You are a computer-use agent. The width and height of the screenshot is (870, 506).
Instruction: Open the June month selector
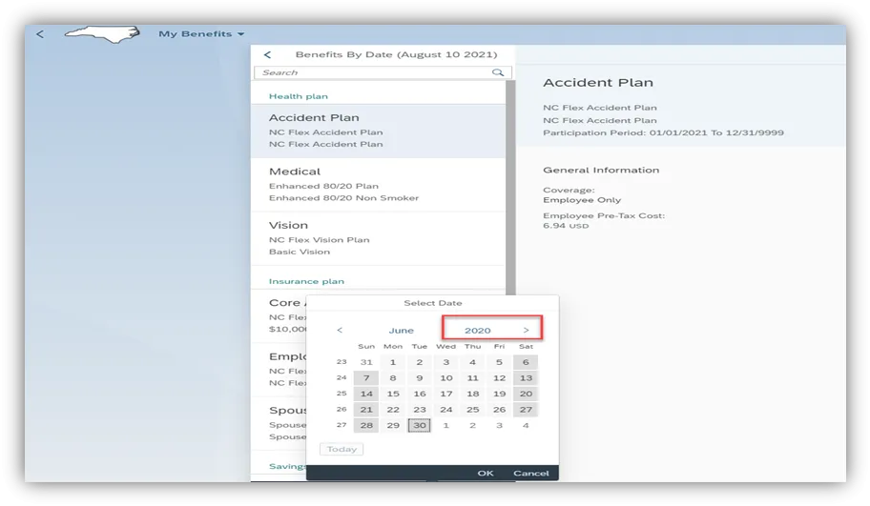[402, 331]
